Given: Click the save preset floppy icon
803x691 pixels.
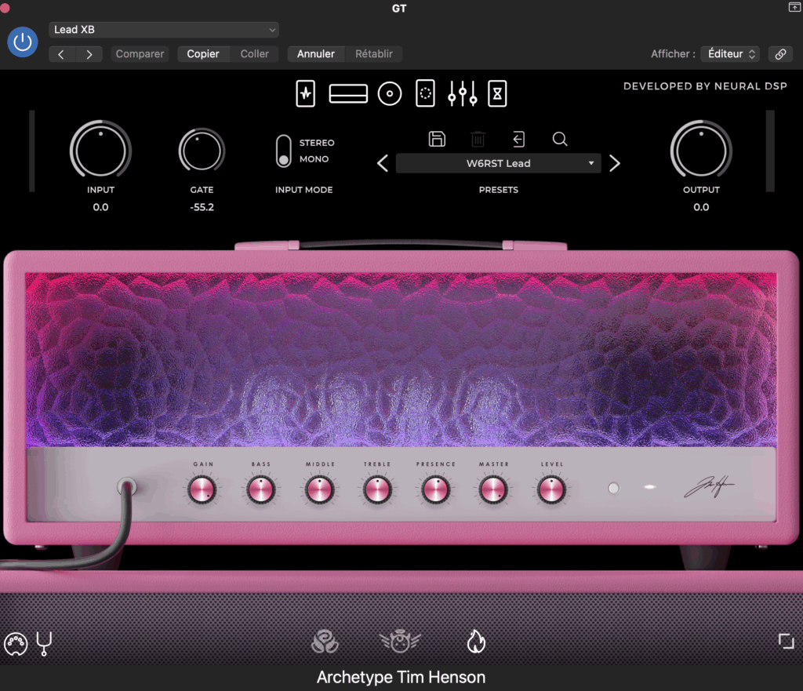Looking at the screenshot, I should click(437, 139).
